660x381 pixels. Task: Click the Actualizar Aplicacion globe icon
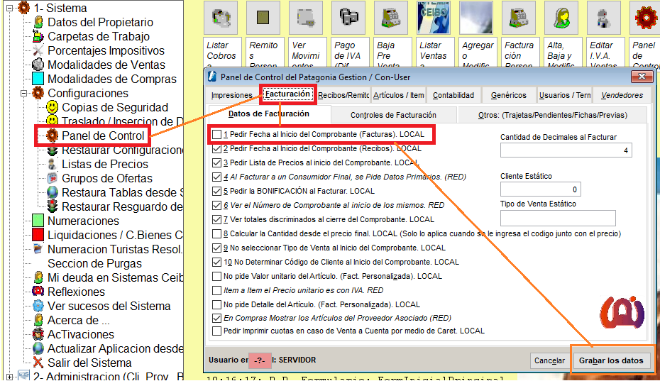tap(38, 348)
